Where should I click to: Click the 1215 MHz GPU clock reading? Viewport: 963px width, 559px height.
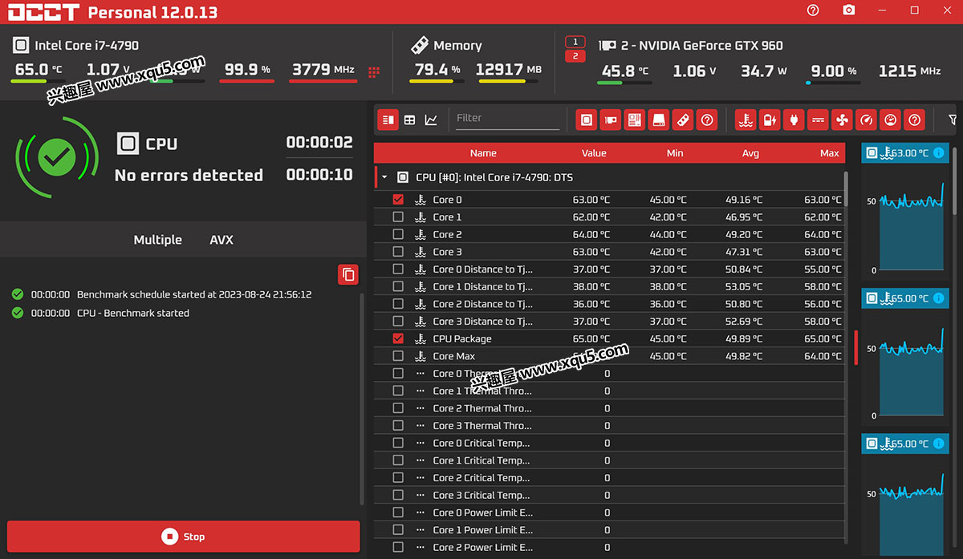pyautogui.click(x=909, y=71)
